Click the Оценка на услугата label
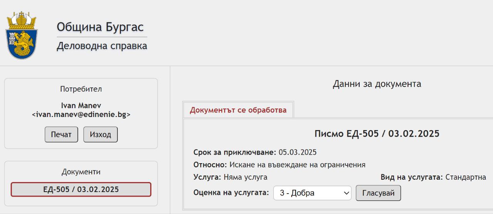The height and width of the screenshot is (214, 493). pyautogui.click(x=231, y=192)
